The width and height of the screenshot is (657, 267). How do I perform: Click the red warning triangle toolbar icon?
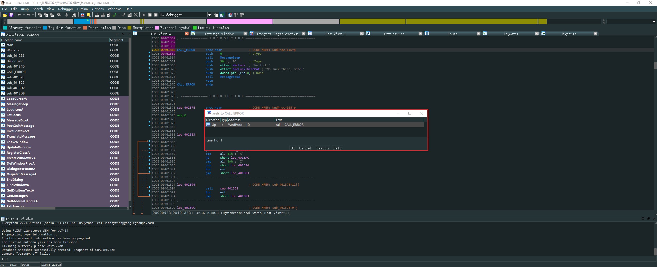(x=82, y=15)
